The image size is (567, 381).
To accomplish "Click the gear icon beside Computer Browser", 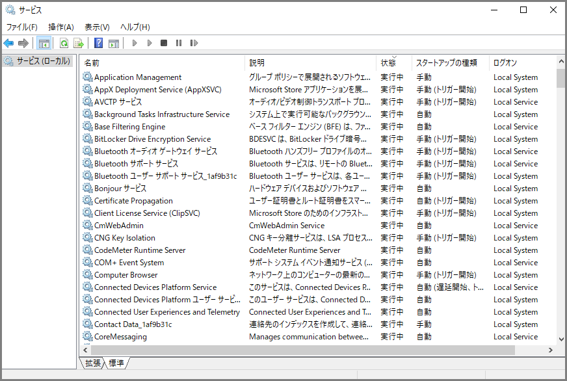I will [88, 274].
